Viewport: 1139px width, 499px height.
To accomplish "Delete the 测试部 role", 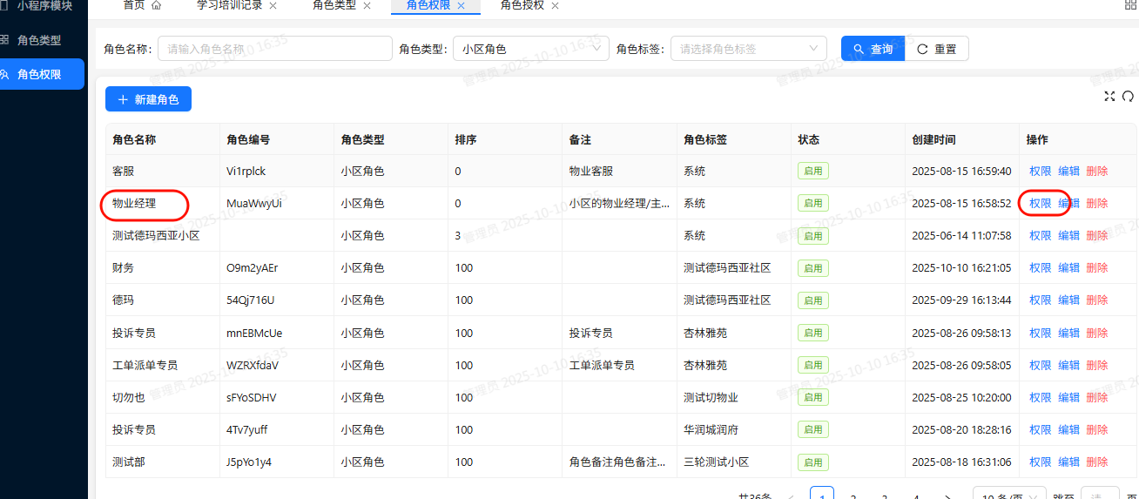I will [1097, 462].
